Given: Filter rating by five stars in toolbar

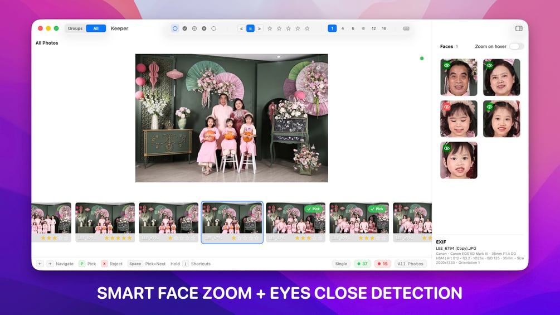Looking at the screenshot, I should 307,28.
